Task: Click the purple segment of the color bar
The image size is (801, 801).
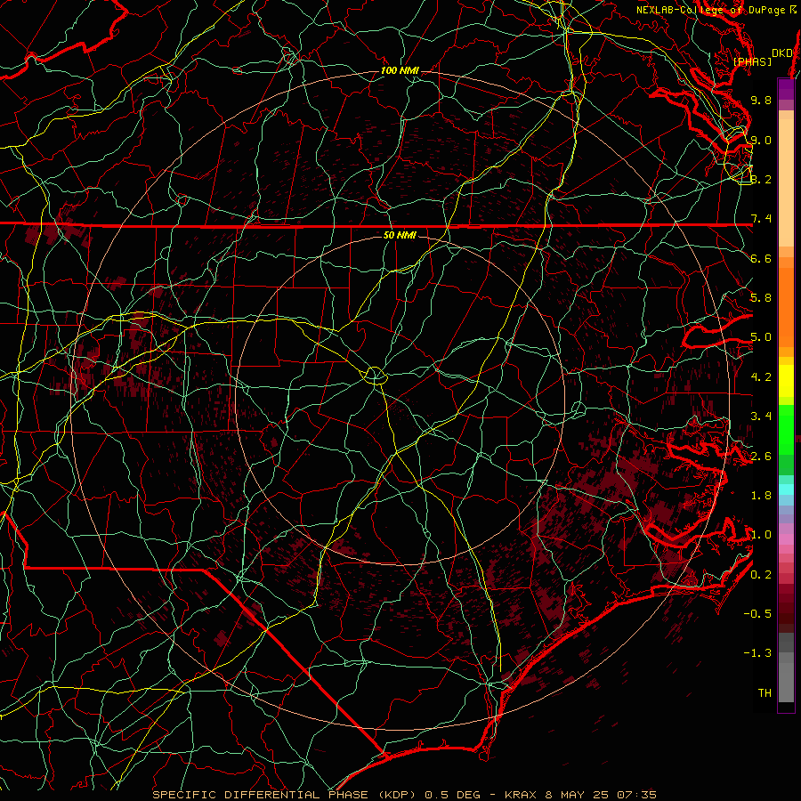Action: [786, 89]
